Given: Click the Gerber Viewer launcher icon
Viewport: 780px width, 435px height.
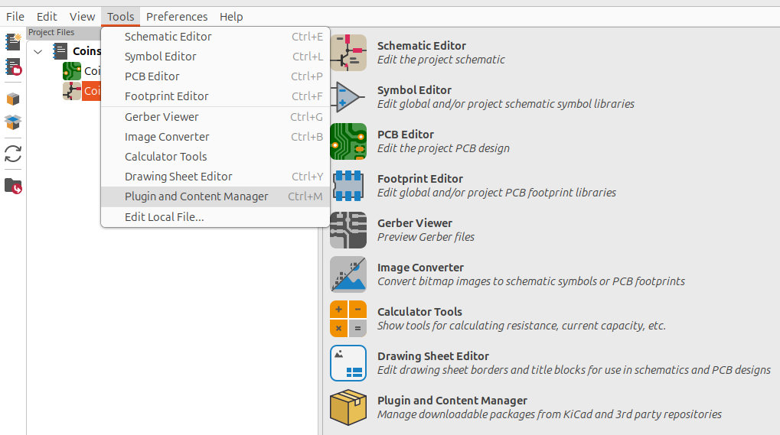Looking at the screenshot, I should pyautogui.click(x=348, y=230).
